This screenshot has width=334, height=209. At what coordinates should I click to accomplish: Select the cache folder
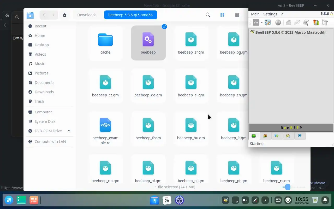tap(105, 43)
